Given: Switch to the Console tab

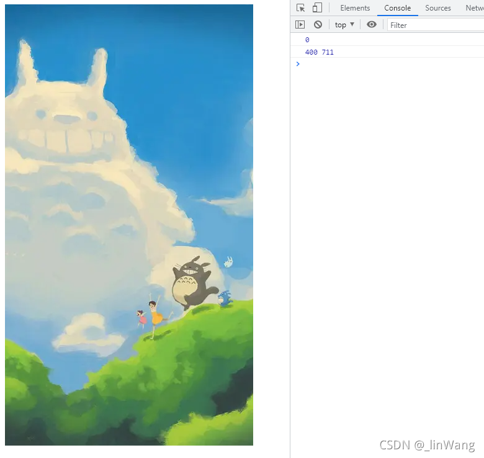Looking at the screenshot, I should click(x=397, y=8).
